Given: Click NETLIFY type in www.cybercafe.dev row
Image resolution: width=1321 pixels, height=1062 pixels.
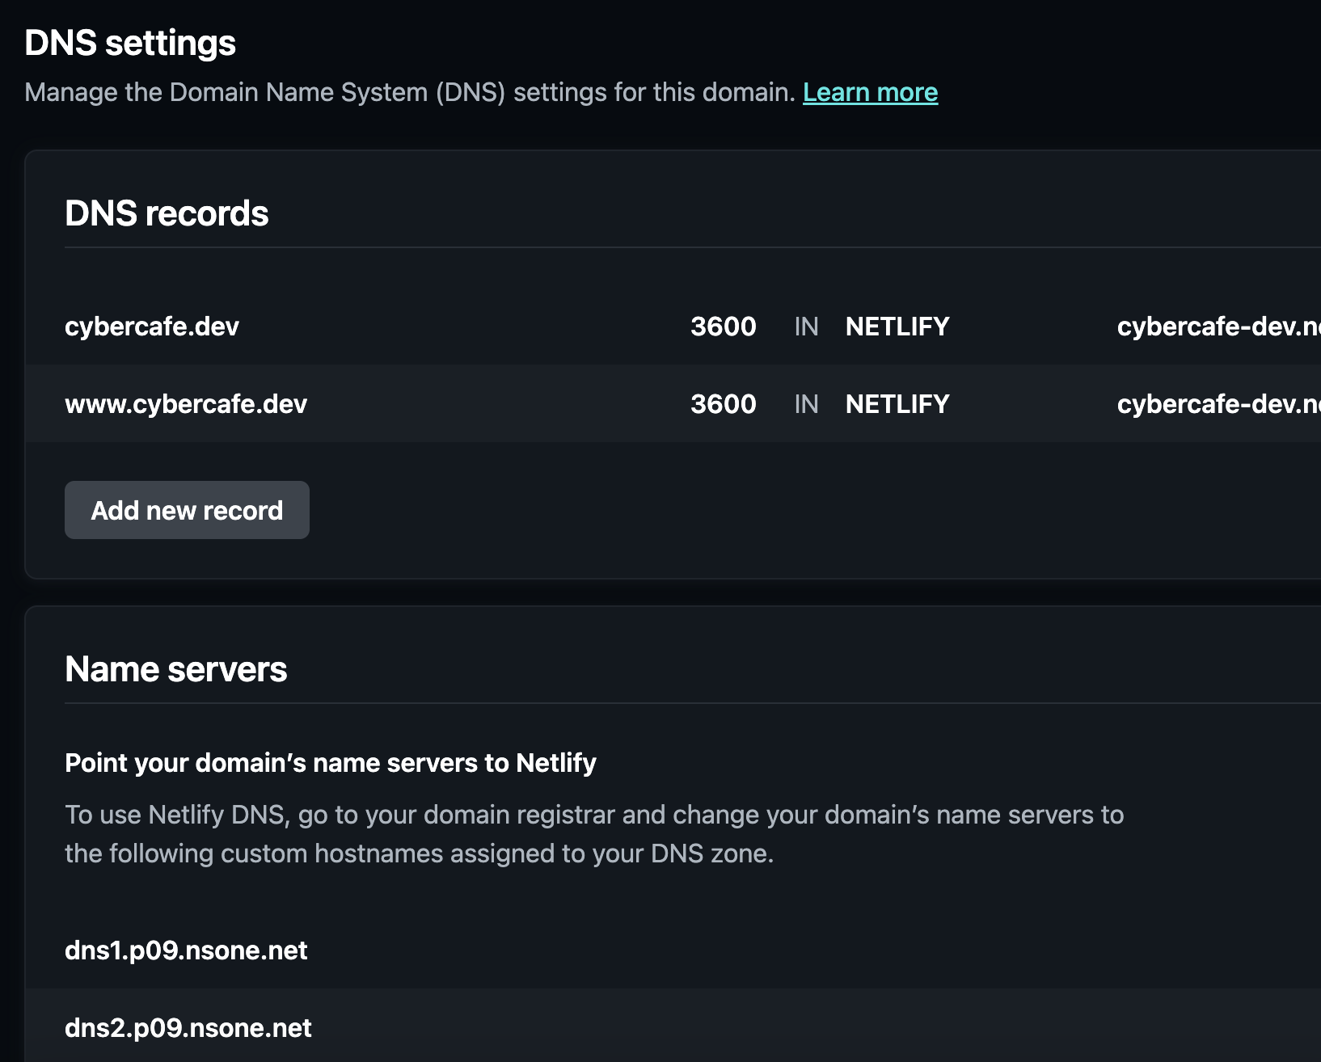Looking at the screenshot, I should 897,404.
